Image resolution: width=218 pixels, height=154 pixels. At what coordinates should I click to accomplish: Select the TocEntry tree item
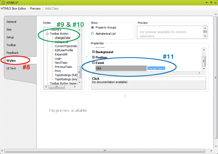[56, 30]
